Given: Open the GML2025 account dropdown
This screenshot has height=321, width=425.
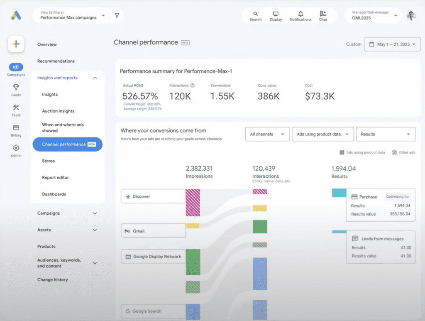Looking at the screenshot, I should pos(373,15).
